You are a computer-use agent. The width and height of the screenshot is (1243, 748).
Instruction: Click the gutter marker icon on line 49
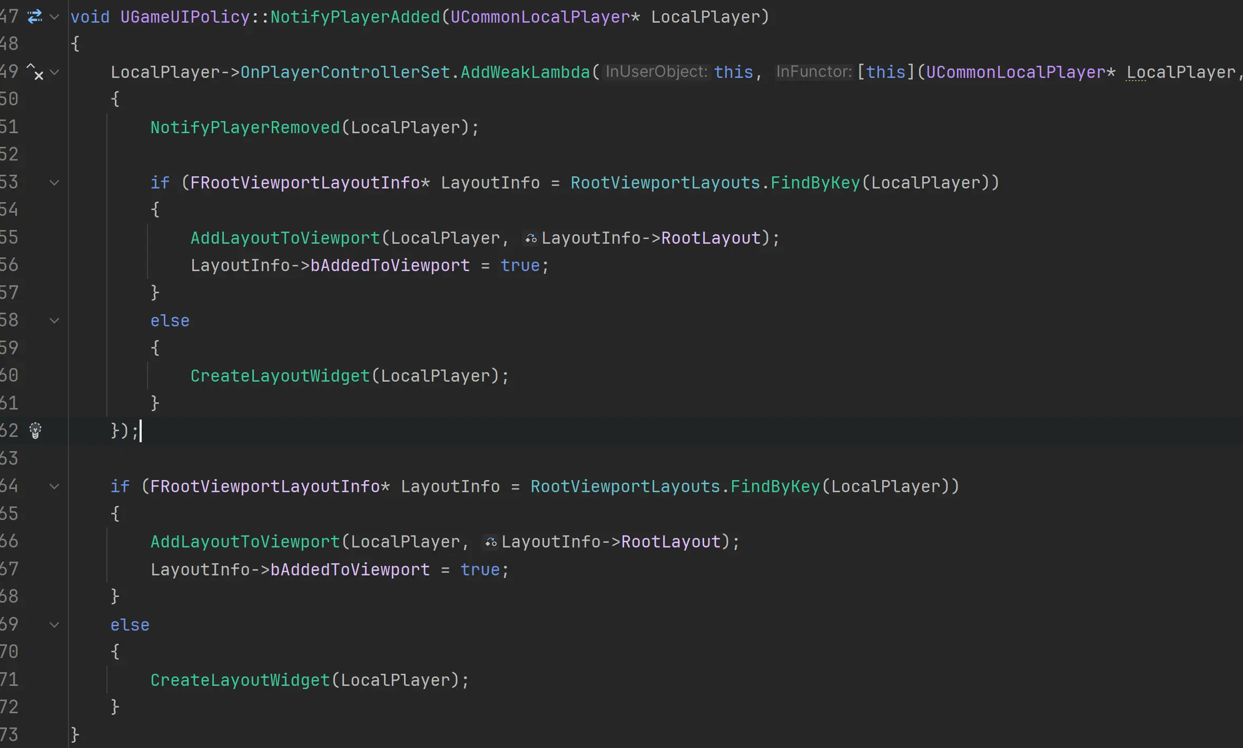pos(35,72)
